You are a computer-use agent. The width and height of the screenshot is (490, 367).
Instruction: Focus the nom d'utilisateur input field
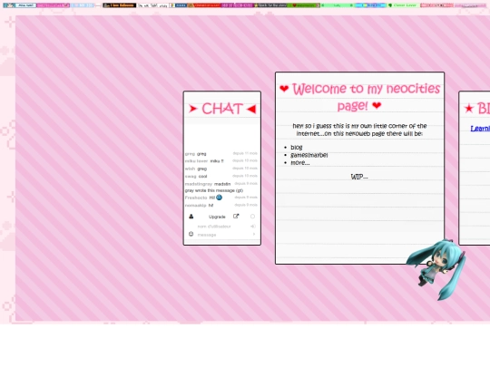(223, 227)
